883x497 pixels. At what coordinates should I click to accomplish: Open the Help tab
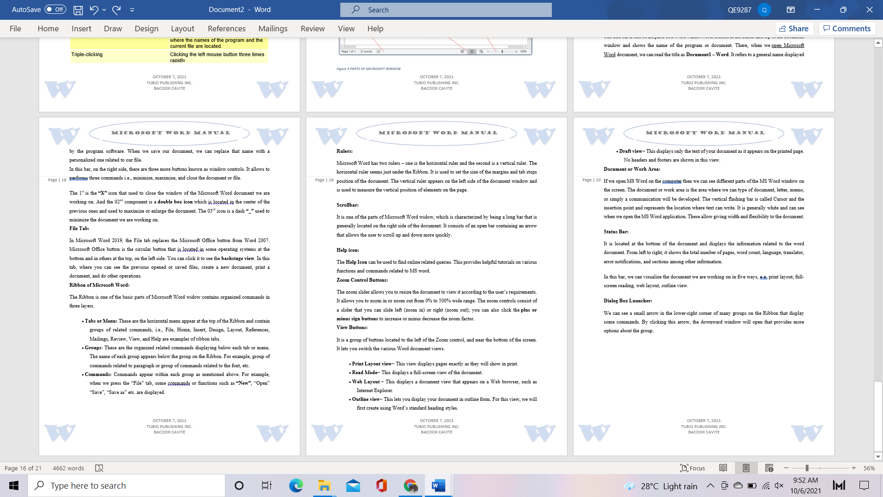(x=375, y=29)
